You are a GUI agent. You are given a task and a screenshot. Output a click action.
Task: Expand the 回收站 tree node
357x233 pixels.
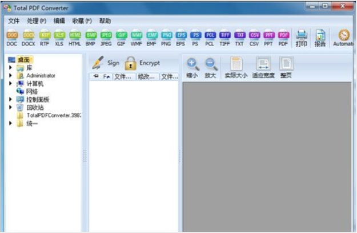(x=10, y=107)
